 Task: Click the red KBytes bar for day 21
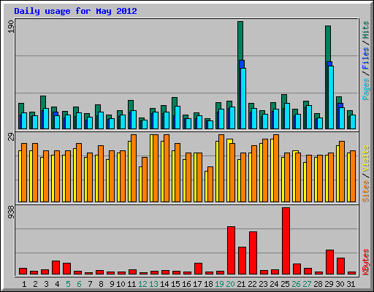[242, 261]
